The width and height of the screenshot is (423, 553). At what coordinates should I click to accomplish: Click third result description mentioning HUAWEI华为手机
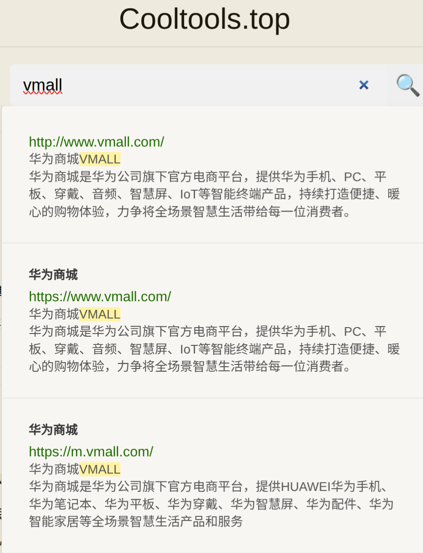click(211, 504)
